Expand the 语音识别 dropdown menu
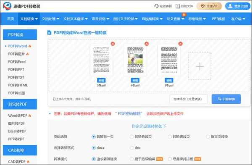252x165 pixels. click(101, 19)
